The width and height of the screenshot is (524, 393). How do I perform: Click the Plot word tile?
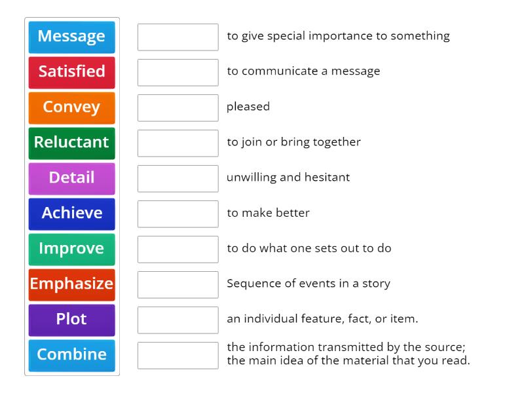[71, 320]
